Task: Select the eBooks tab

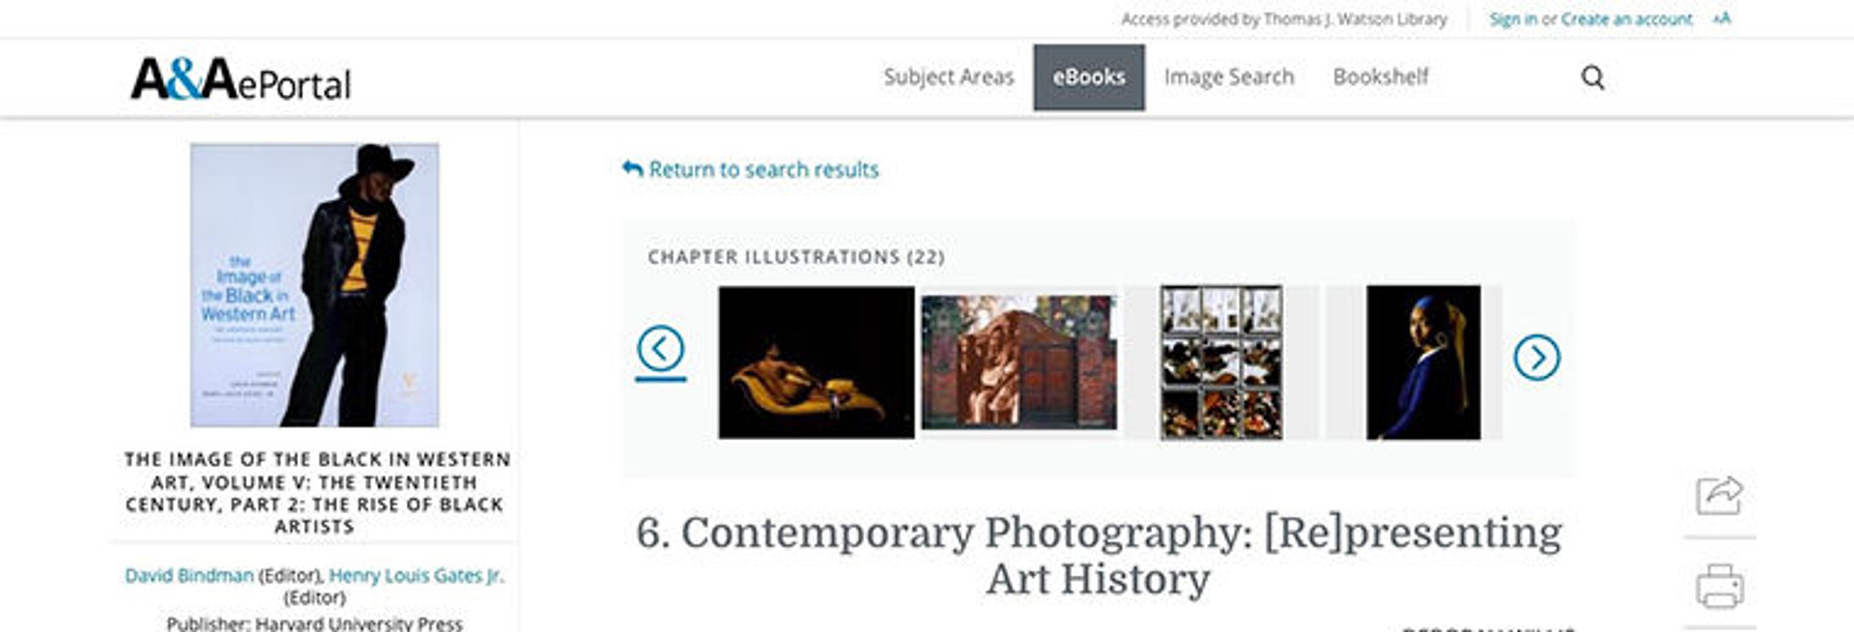Action: pyautogui.click(x=1089, y=77)
